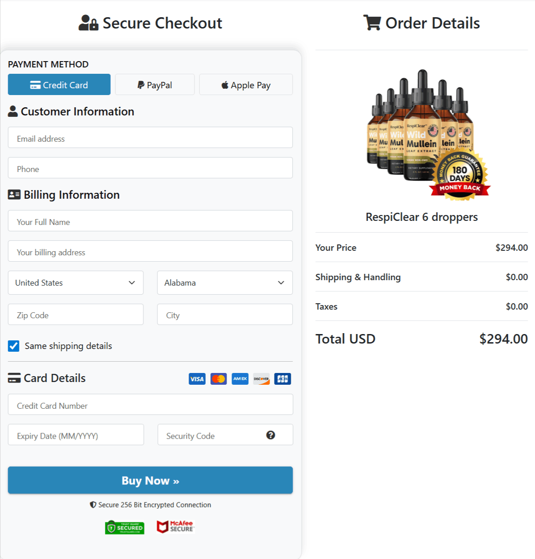This screenshot has width=535, height=559.
Task: Focus the Credit Card Number field
Action: click(x=150, y=405)
